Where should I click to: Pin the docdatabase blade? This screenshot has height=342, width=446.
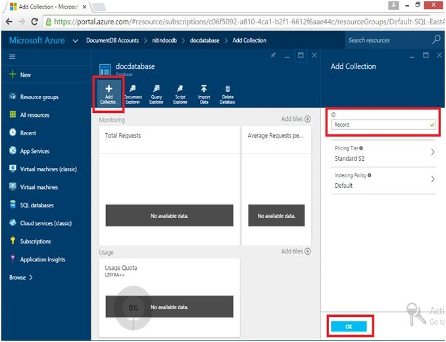point(273,55)
